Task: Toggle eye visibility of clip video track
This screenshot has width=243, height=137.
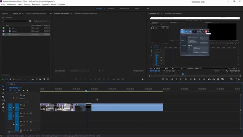Action: point(24,105)
